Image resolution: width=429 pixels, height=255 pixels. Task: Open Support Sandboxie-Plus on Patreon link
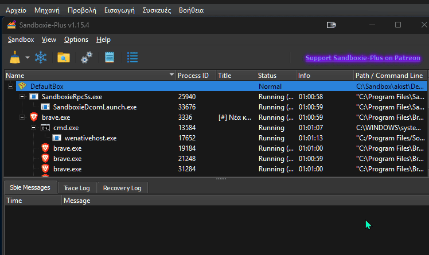pyautogui.click(x=363, y=58)
